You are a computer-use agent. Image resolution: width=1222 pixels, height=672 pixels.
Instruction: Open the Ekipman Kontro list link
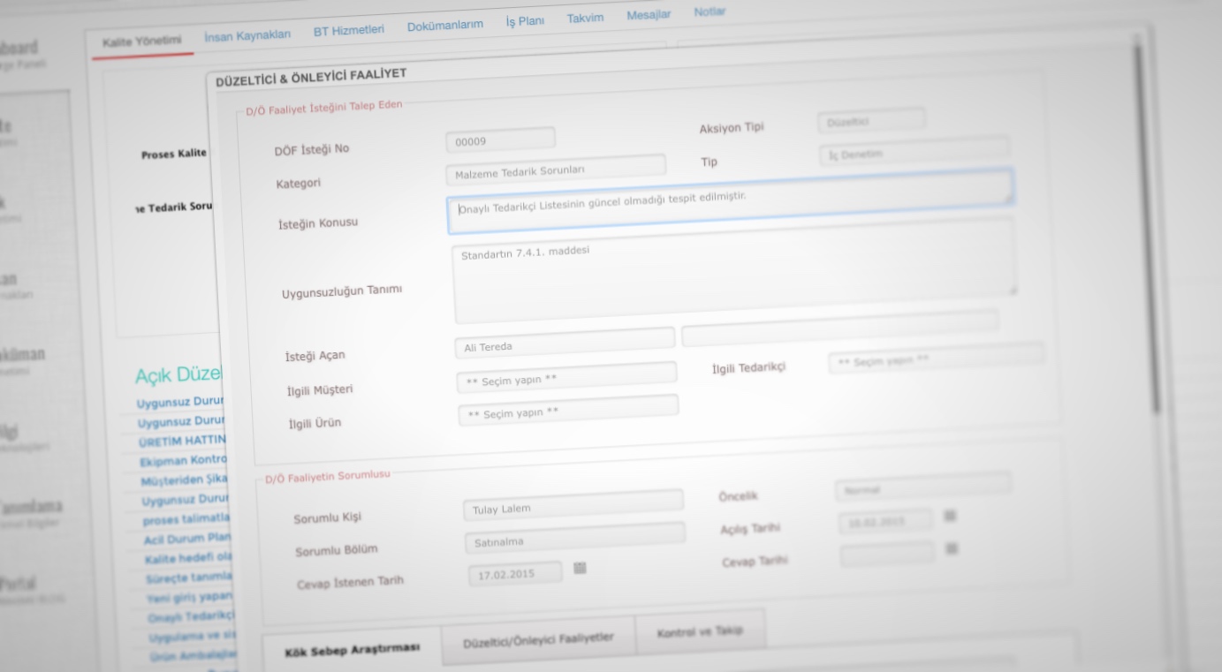[x=184, y=460]
